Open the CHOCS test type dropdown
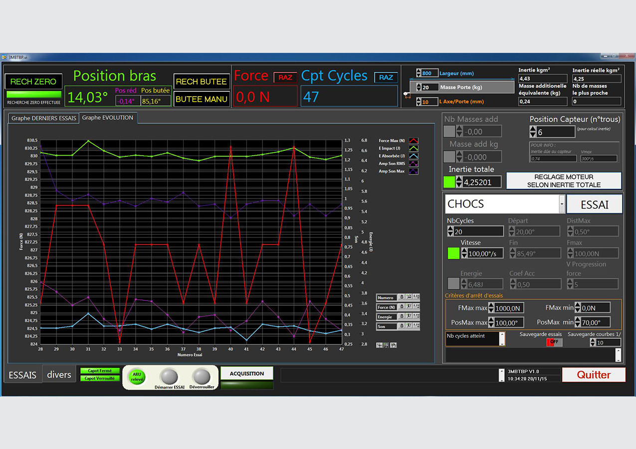 (x=562, y=204)
